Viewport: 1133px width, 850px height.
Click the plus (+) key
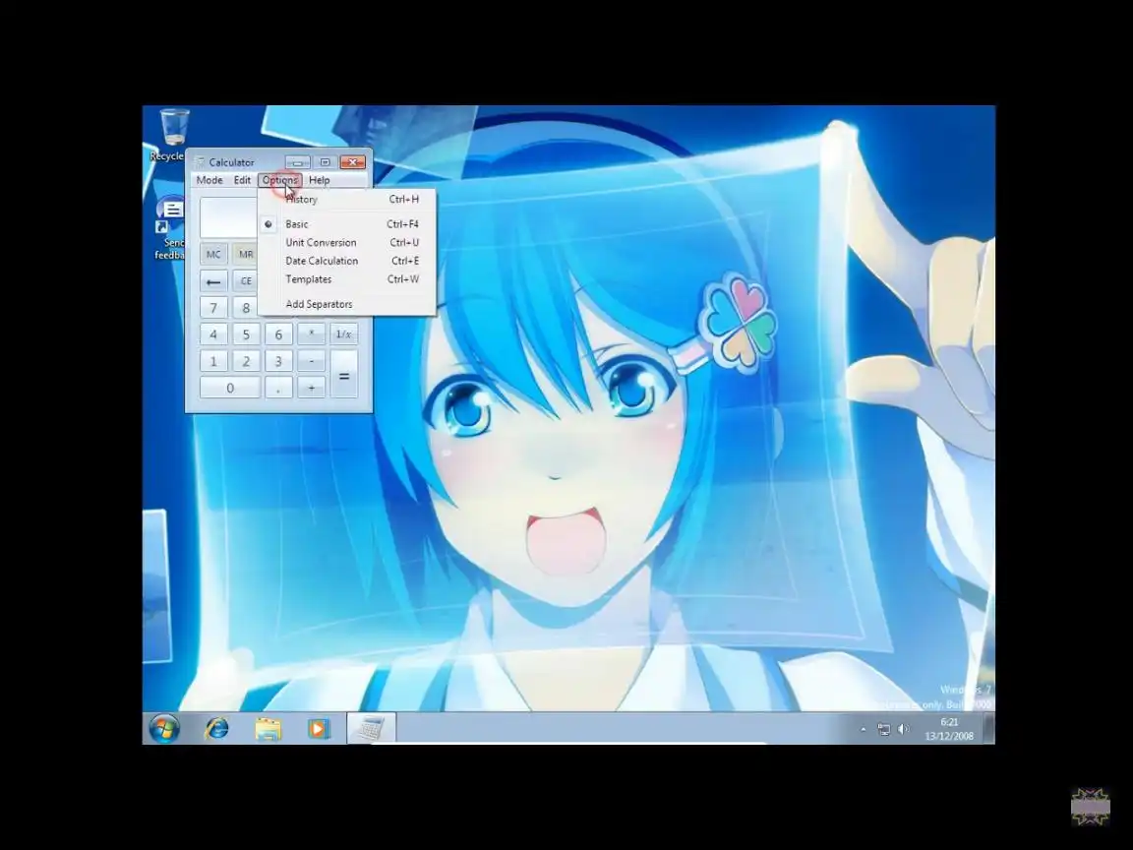312,389
